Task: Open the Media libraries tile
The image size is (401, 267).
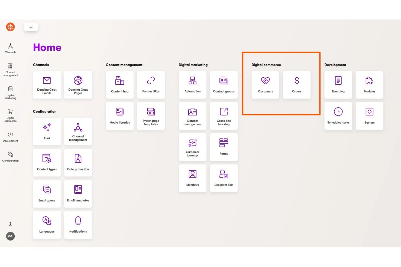Action: pyautogui.click(x=120, y=116)
